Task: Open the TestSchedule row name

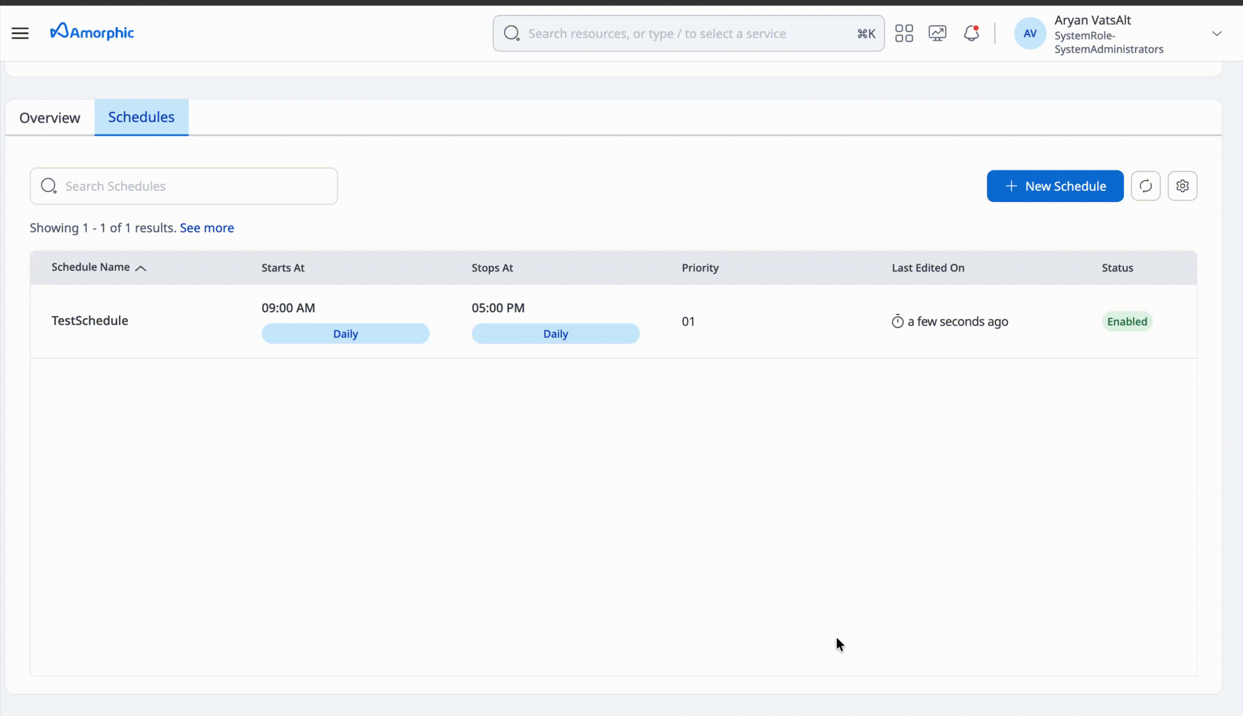Action: tap(90, 321)
